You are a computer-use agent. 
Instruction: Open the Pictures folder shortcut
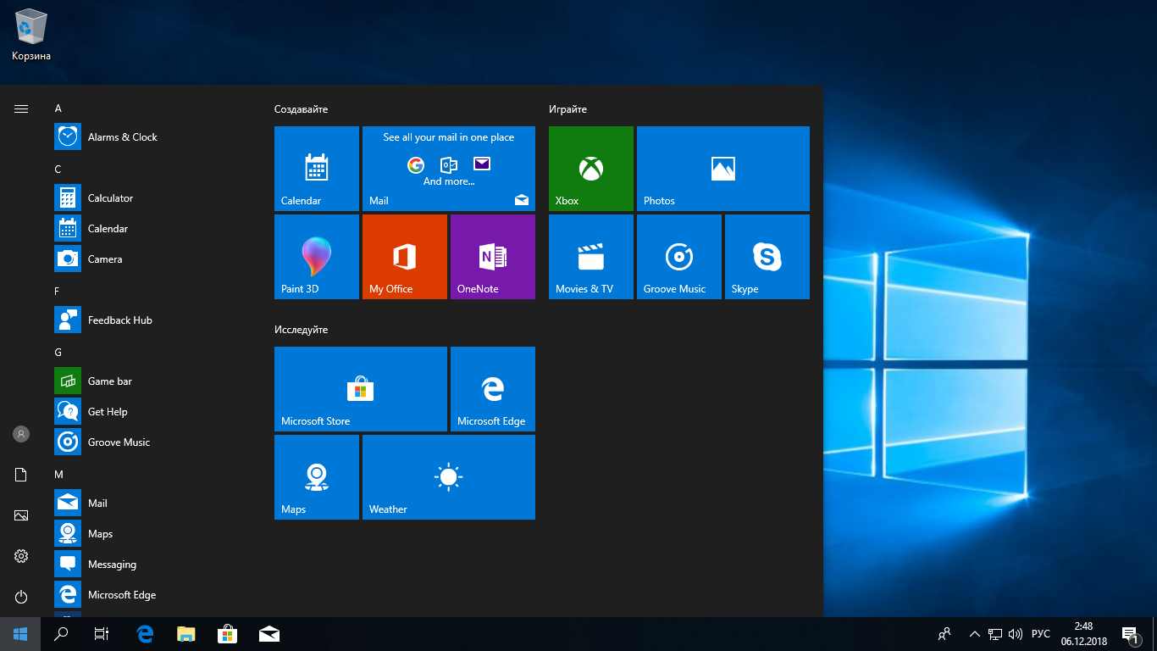21,515
